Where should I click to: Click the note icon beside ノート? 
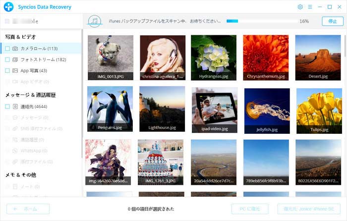tap(15, 186)
